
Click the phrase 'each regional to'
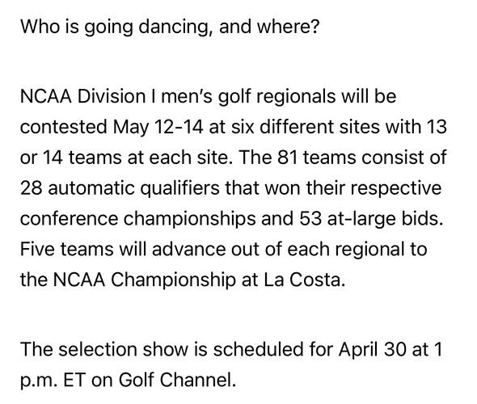point(357,250)
